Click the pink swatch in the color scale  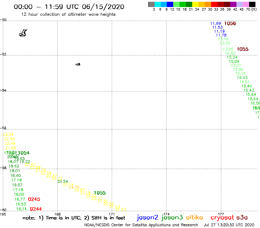pos(246,4)
